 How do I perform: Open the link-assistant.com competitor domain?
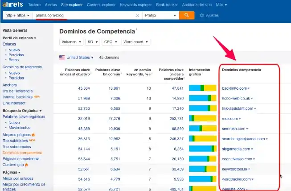[238, 108]
